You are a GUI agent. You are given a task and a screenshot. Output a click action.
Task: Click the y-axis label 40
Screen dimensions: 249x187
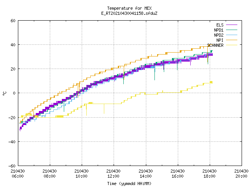pyautogui.click(x=13, y=45)
